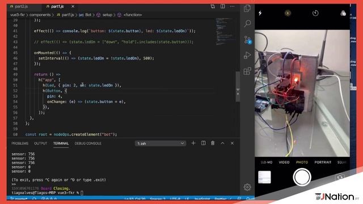The width and height of the screenshot is (363, 204).
Task: Click the 'Spaces: 2' indentation status item
Action: (x=158, y=199)
